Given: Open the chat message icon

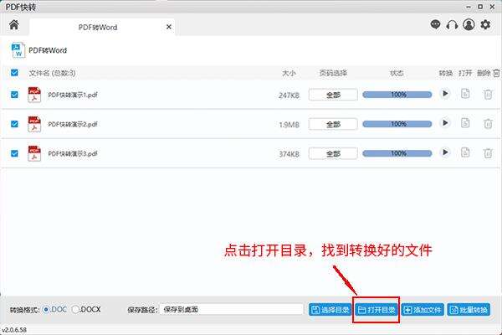Looking at the screenshot, I should coord(435,24).
